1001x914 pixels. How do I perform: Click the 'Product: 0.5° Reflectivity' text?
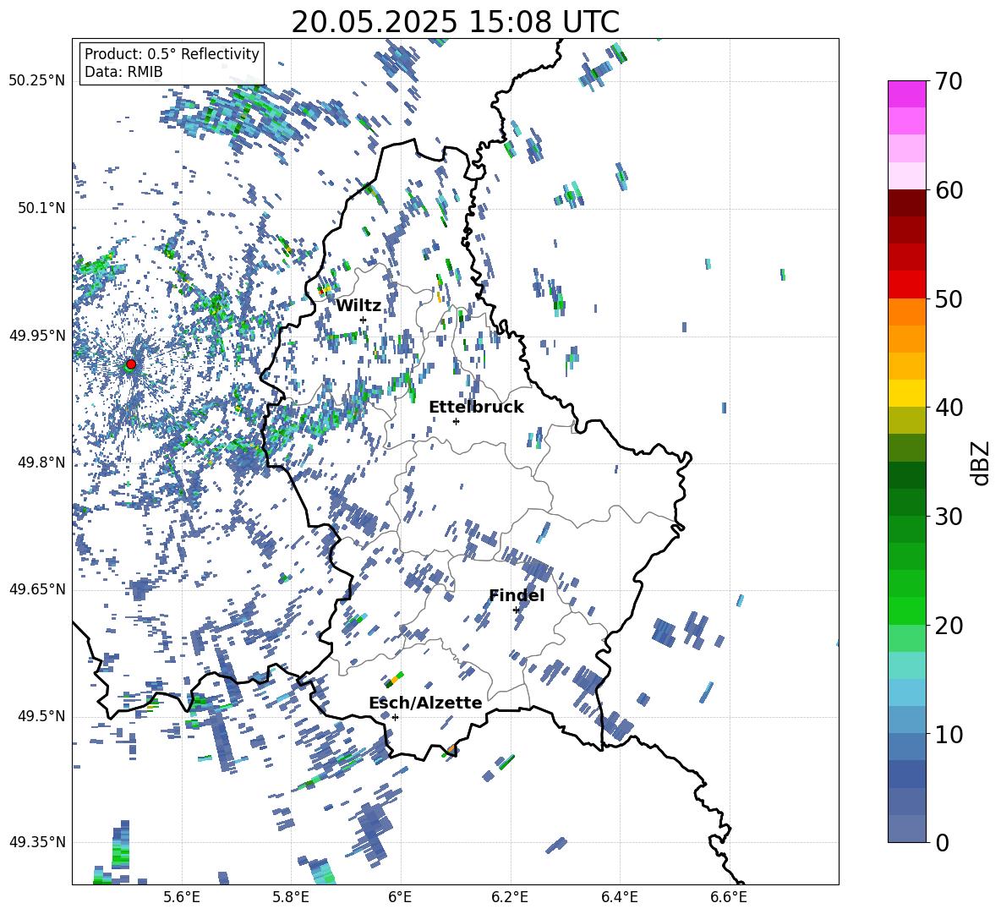(172, 53)
